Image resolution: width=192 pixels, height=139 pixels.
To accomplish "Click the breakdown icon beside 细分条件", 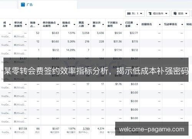I will 150,13.
